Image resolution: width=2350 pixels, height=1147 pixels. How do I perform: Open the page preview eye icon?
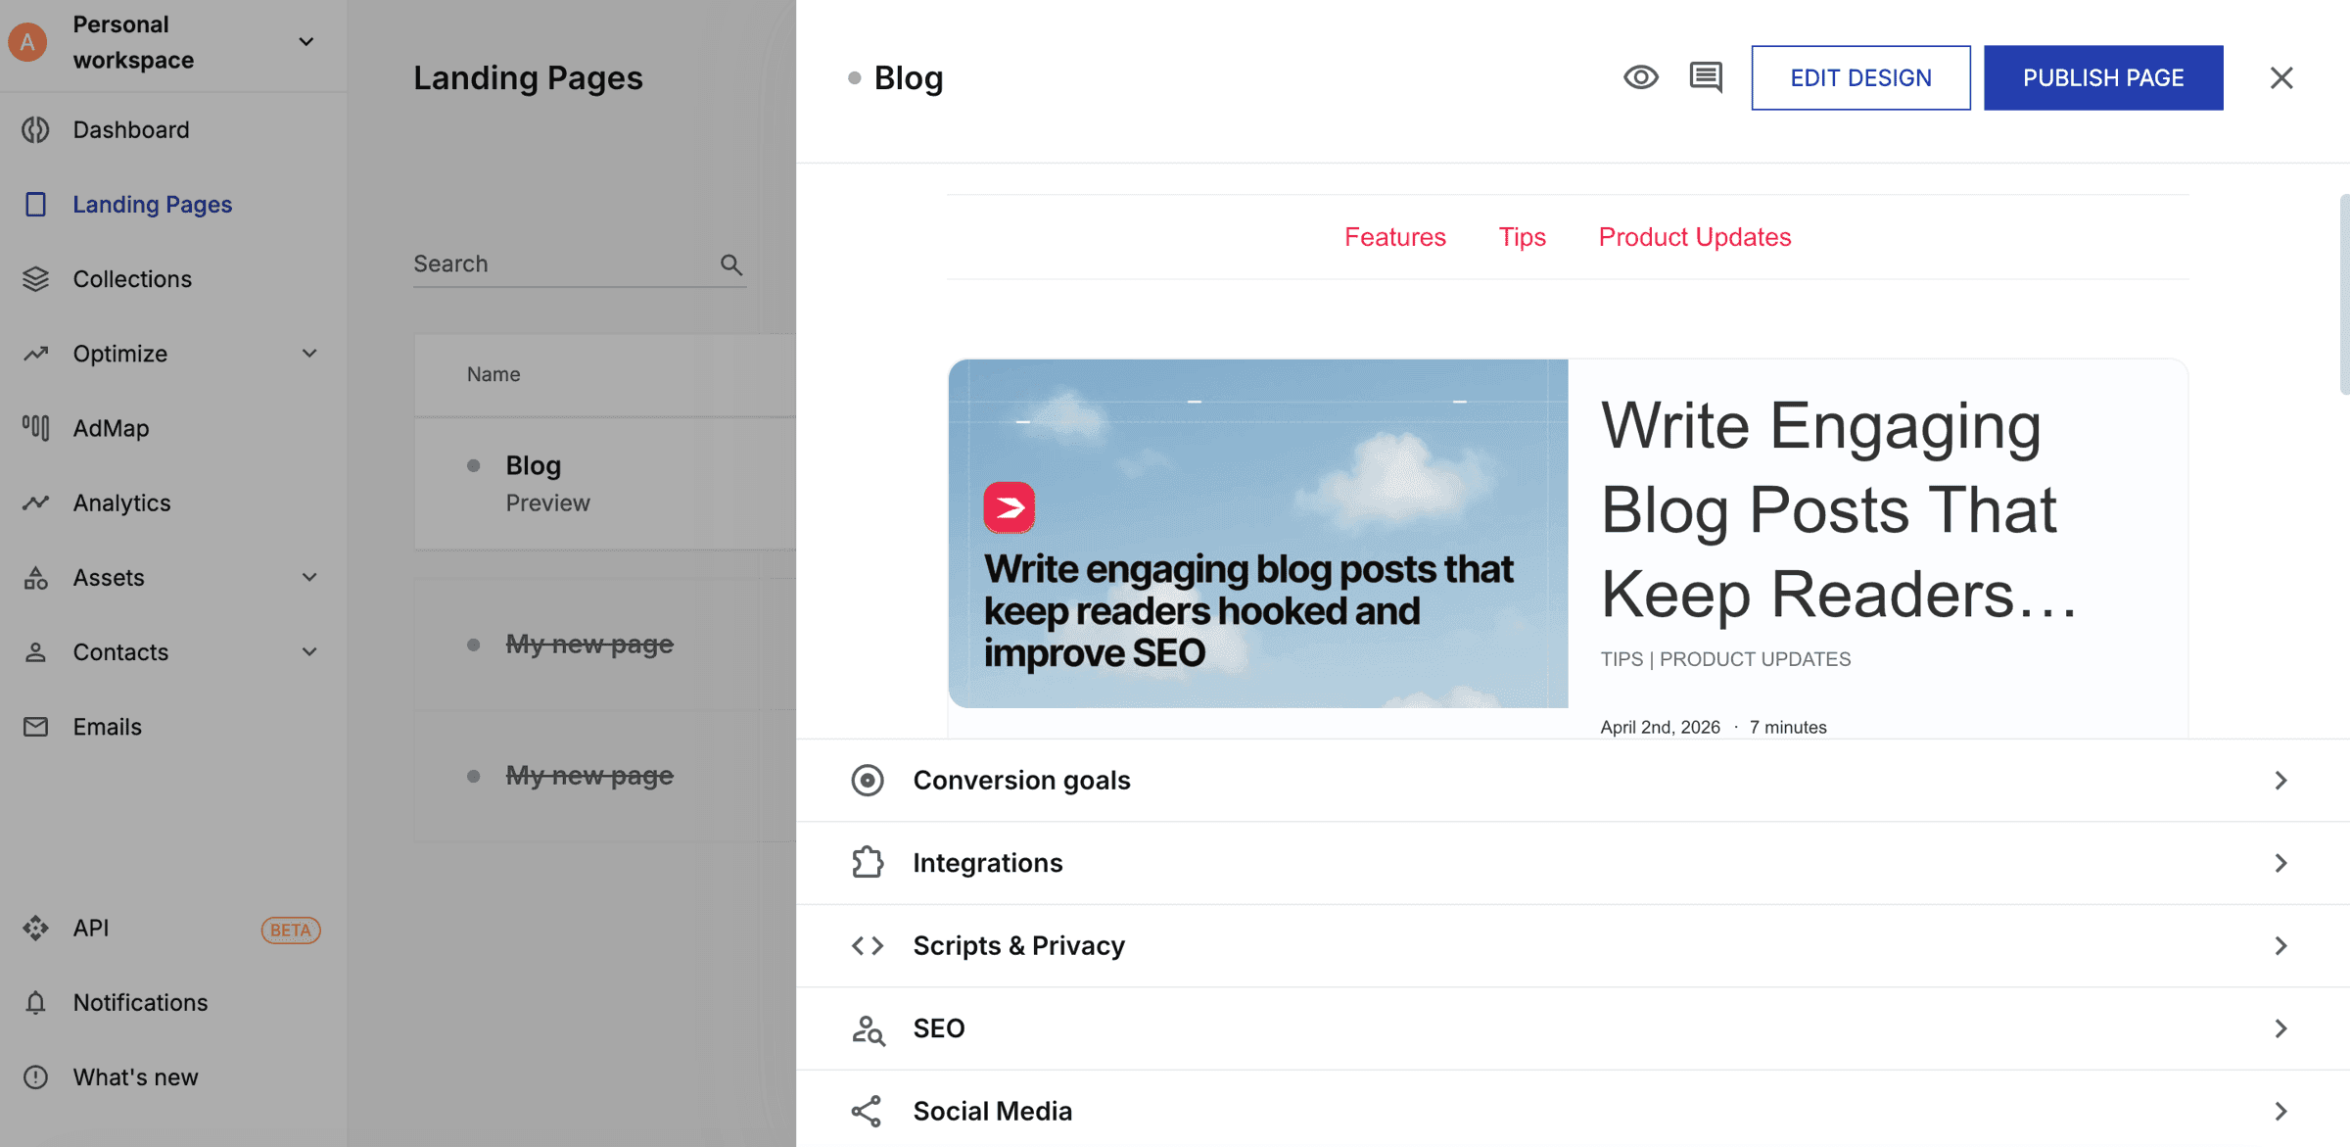click(x=1641, y=77)
